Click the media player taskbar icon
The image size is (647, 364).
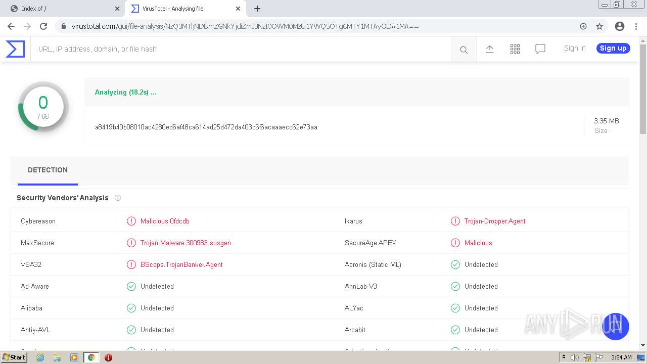point(74,357)
